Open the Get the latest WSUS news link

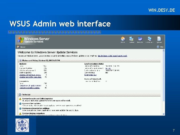(x=112, y=56)
